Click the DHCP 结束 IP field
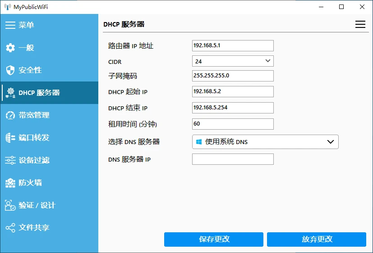This screenshot has width=373, height=253. pos(233,108)
